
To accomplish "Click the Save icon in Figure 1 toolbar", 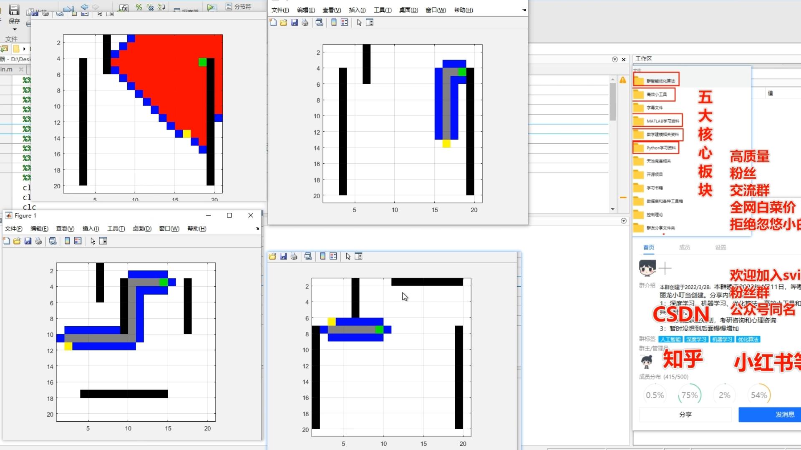I will point(28,241).
